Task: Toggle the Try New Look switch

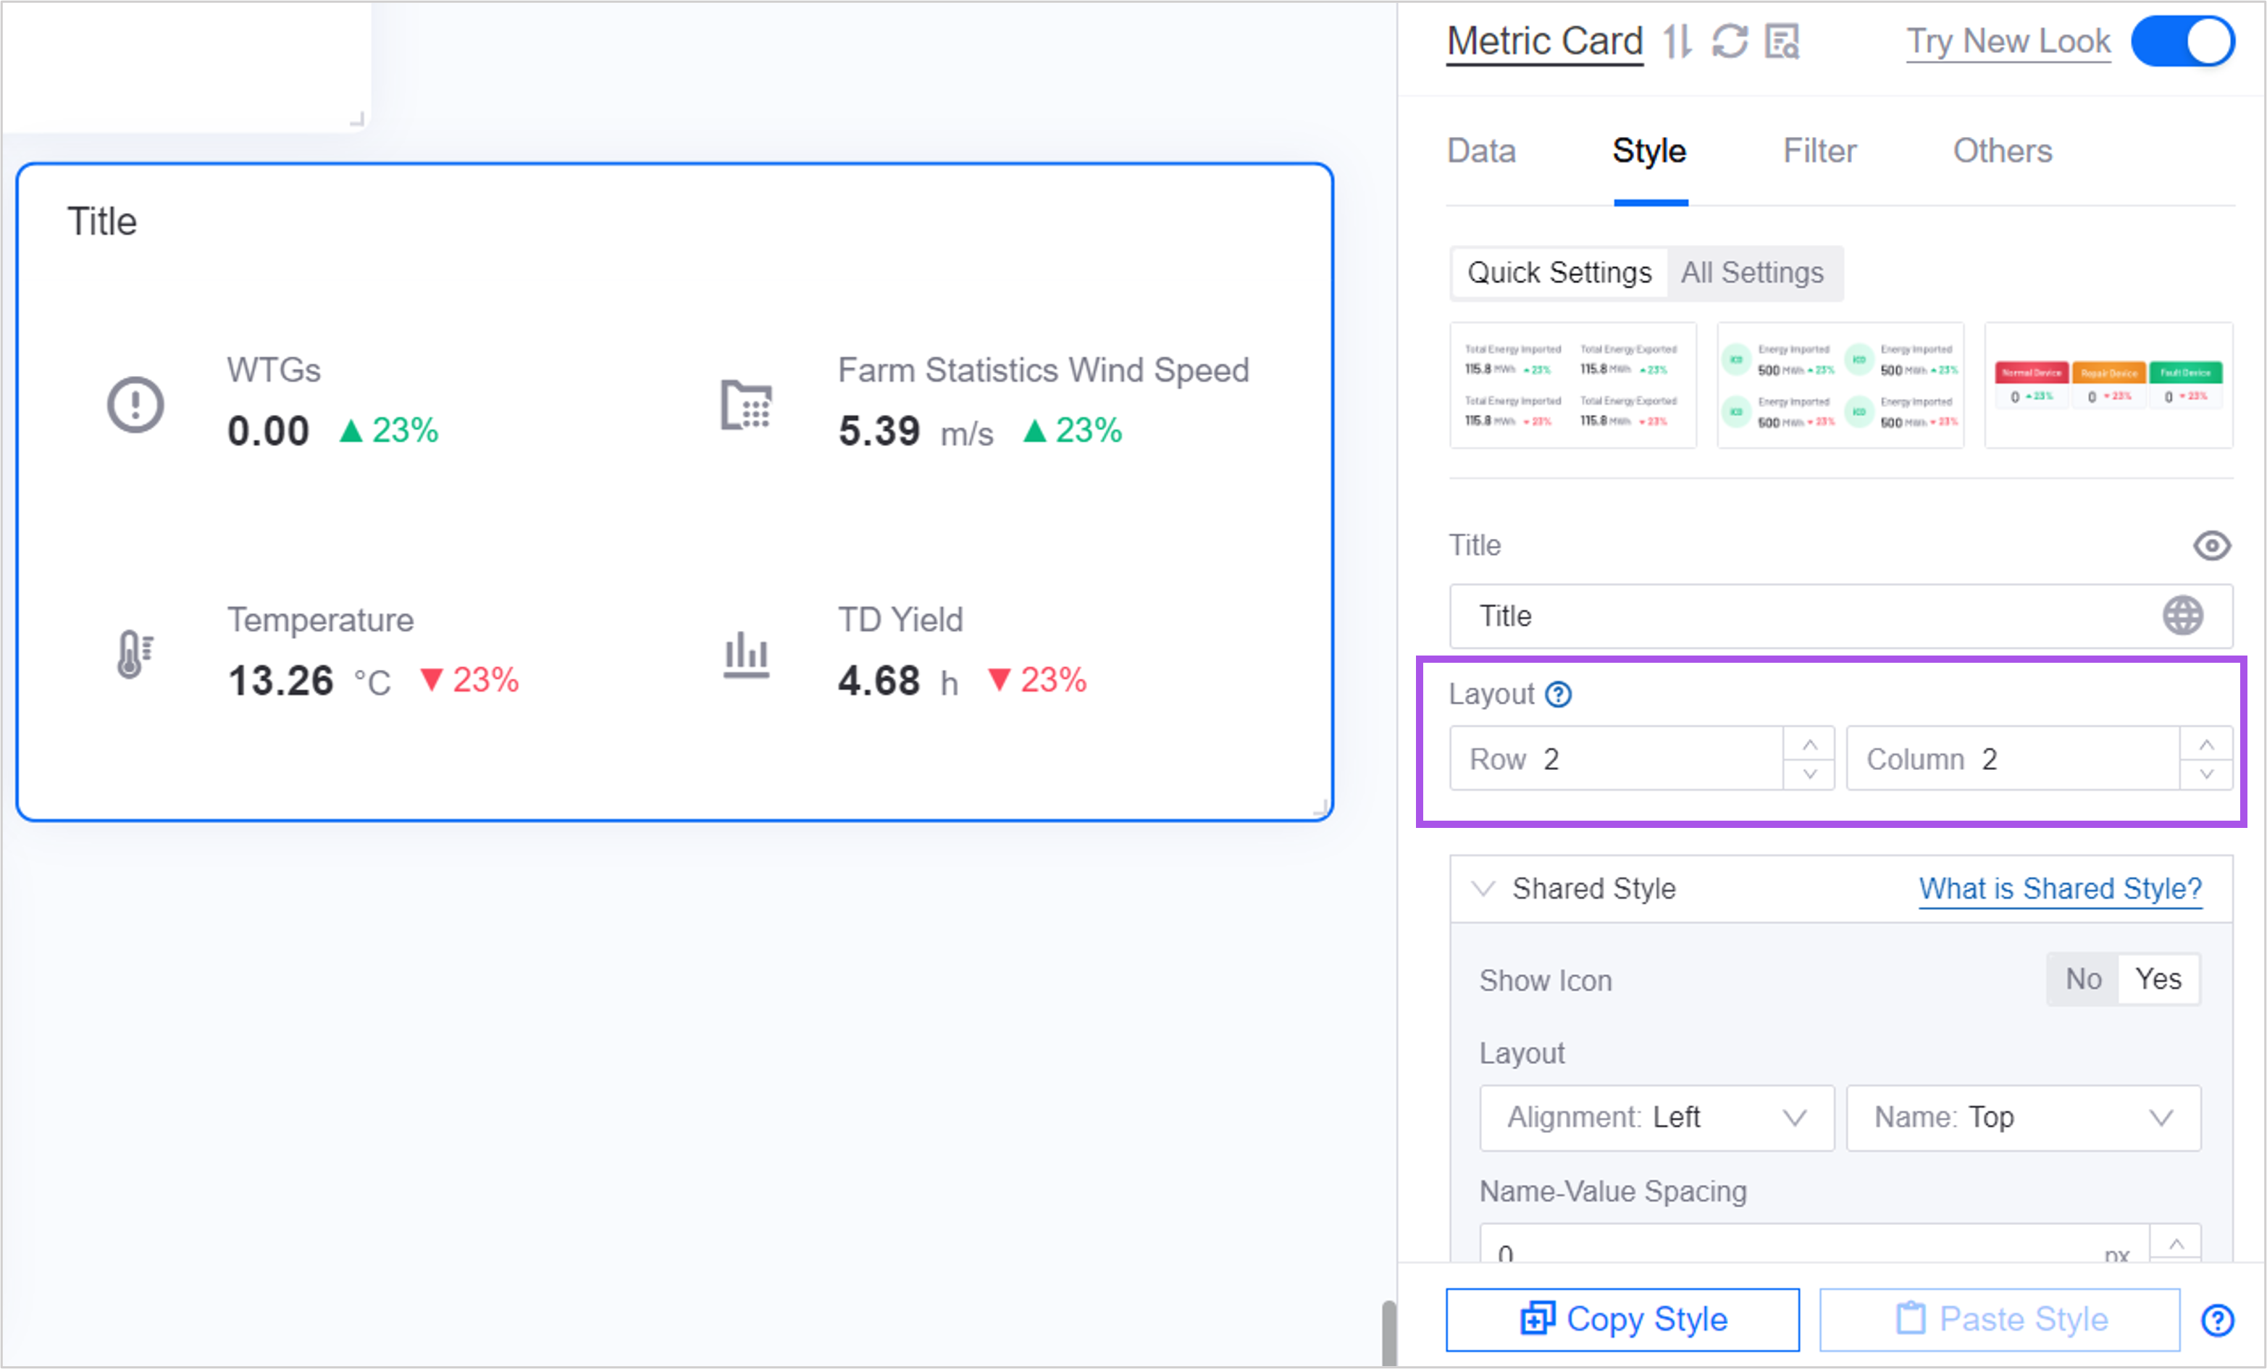Action: 2182,41
